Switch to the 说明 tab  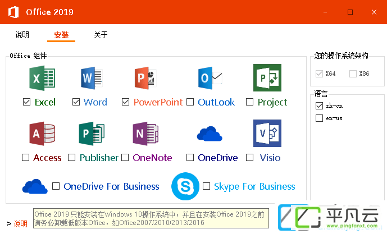pyautogui.click(x=22, y=35)
